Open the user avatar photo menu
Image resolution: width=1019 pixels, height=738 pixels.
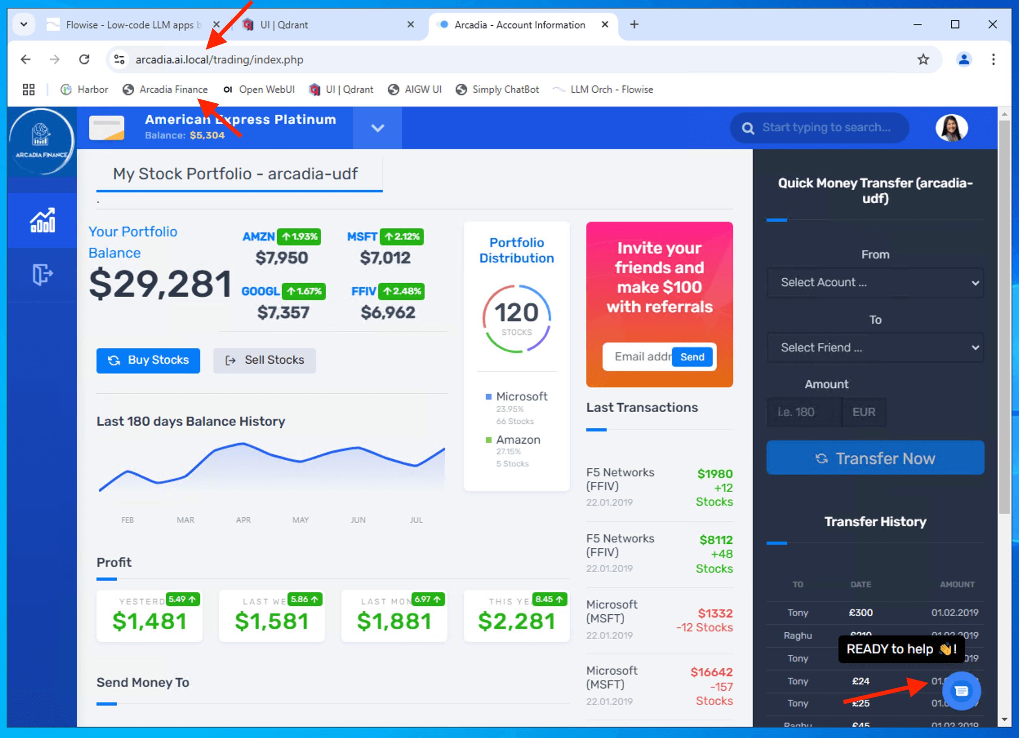coord(951,128)
